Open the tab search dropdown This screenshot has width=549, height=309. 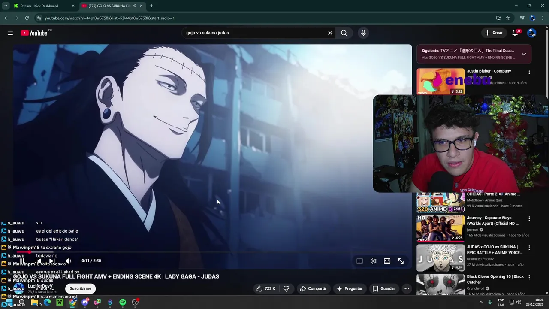6,6
